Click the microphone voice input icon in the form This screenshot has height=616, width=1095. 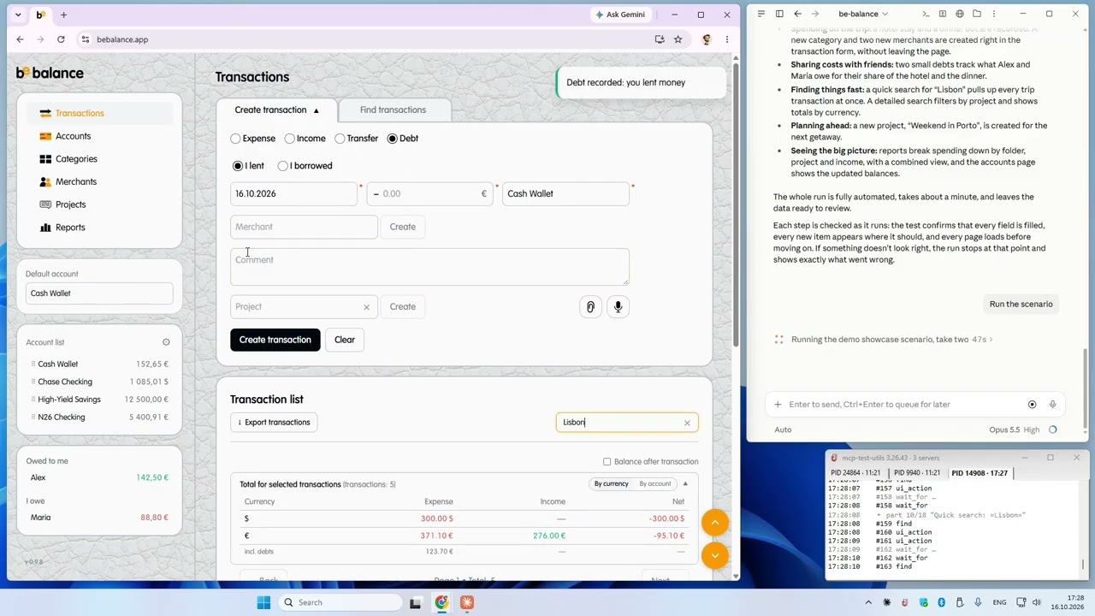pos(618,306)
